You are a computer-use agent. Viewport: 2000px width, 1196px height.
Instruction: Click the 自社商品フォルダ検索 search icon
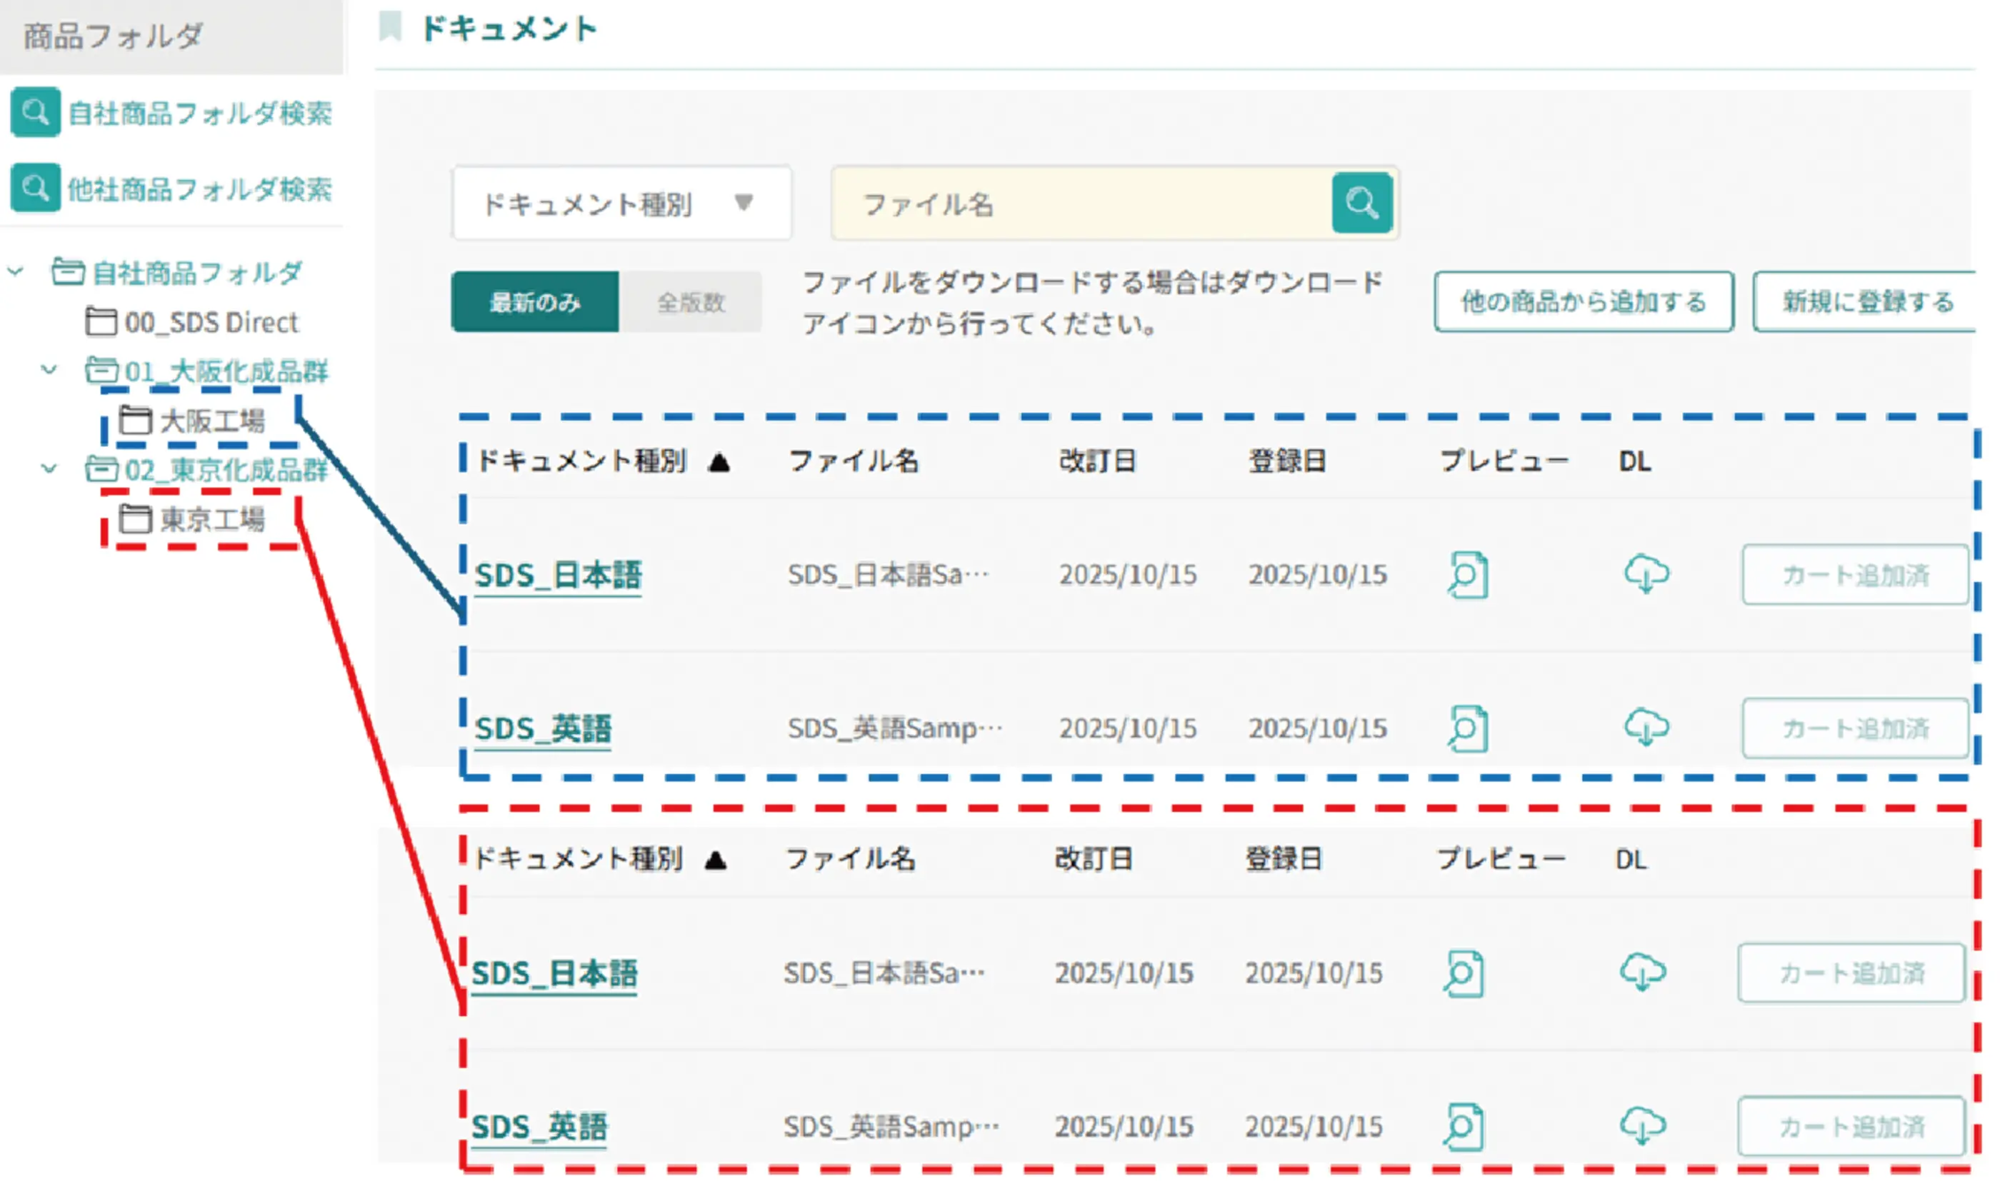tap(35, 112)
